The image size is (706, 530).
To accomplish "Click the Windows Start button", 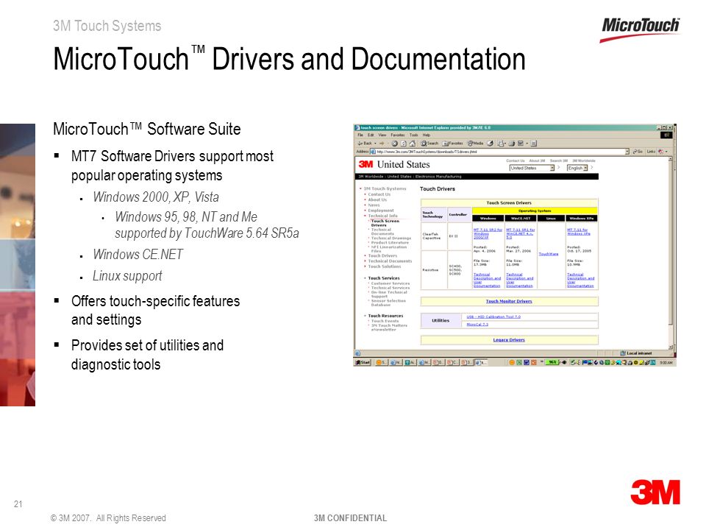I will tap(363, 362).
